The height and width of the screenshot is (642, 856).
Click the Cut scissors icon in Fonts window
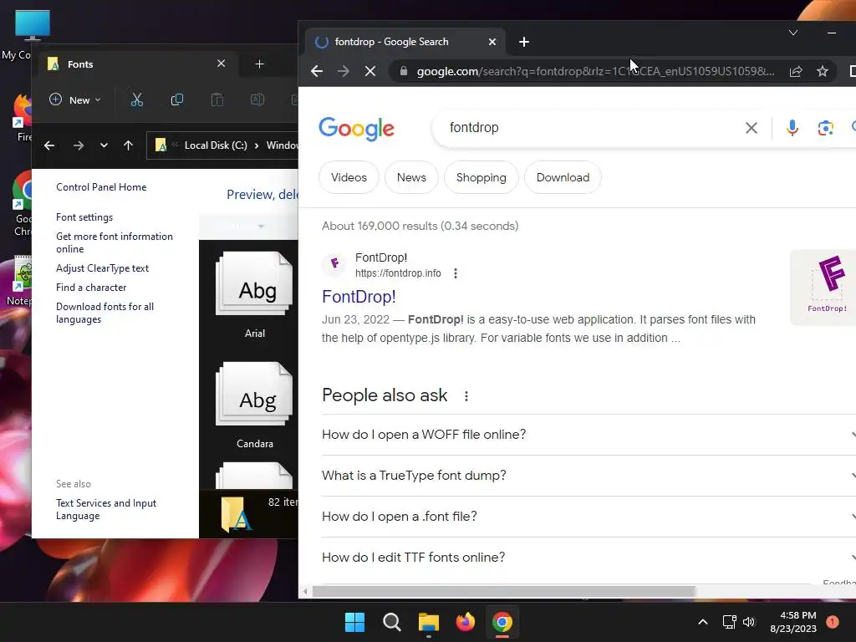click(136, 100)
